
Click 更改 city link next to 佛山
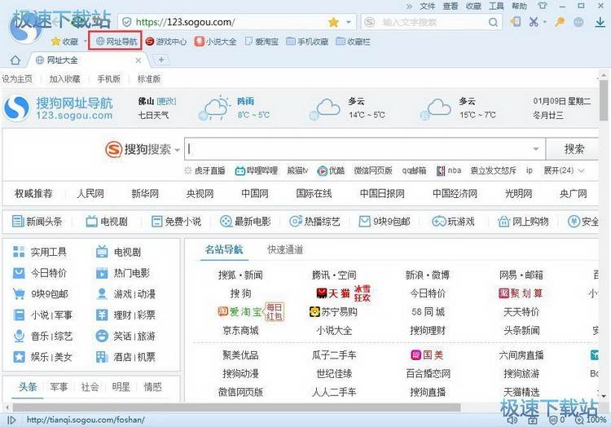pyautogui.click(x=166, y=101)
